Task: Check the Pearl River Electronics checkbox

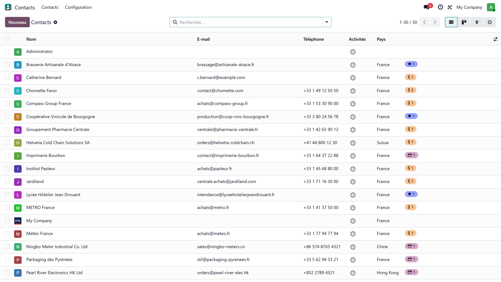Action: (x=7, y=273)
